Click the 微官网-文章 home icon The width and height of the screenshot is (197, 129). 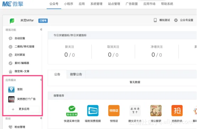(10, 71)
